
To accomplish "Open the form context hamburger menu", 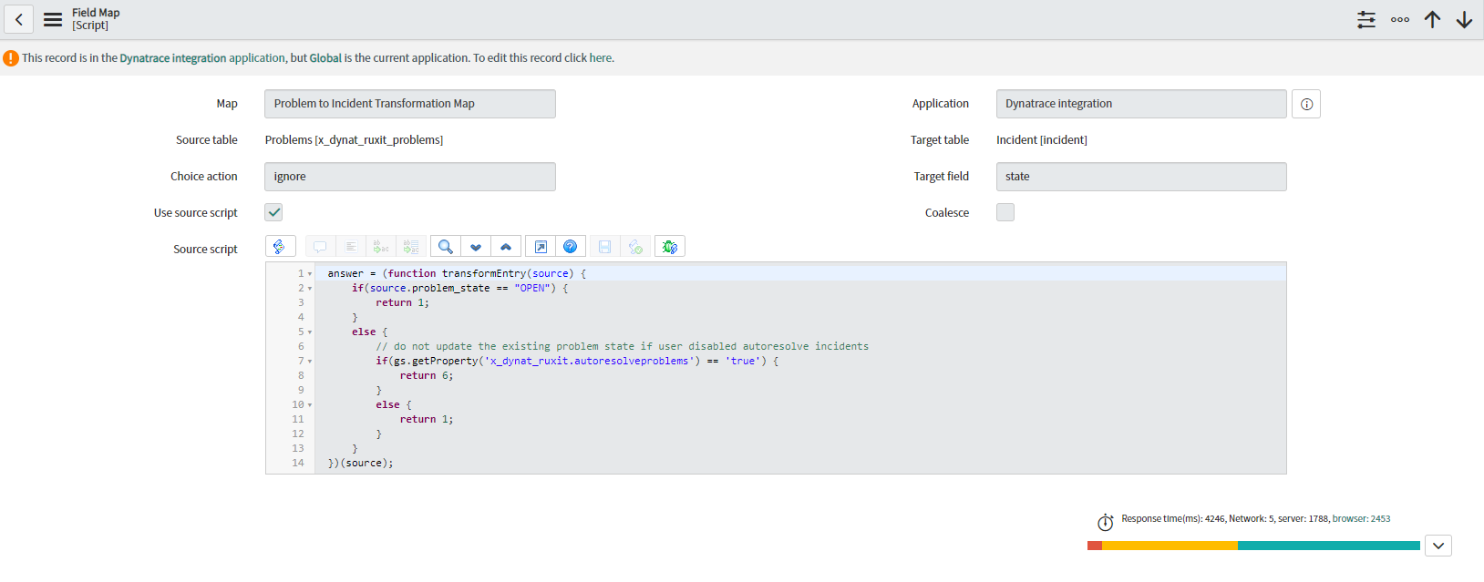I will 53,19.
